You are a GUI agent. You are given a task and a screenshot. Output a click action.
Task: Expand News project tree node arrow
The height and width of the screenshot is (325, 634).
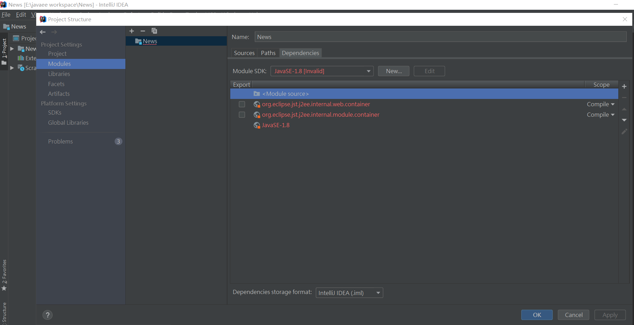pos(12,49)
